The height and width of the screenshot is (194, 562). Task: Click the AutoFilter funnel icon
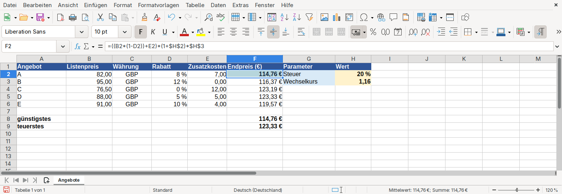pos(309,17)
